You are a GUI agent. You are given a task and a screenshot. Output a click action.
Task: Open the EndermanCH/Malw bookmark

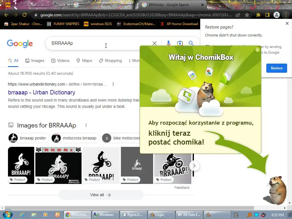pyautogui.click(x=136, y=24)
